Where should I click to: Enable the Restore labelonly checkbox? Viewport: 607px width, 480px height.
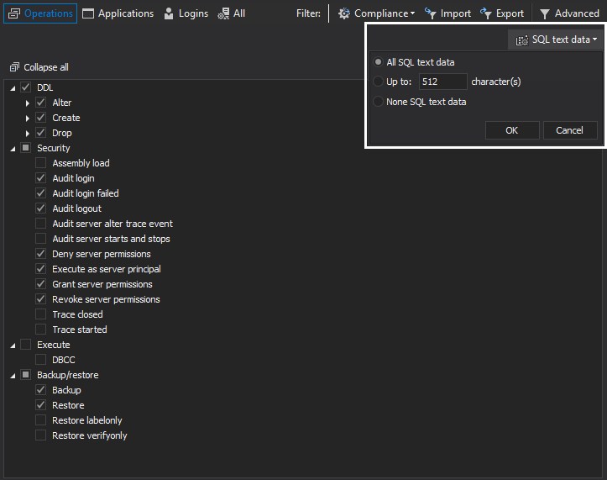[40, 420]
